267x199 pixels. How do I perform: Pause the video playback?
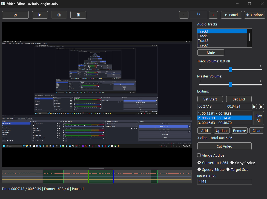pyautogui.click(x=59, y=15)
